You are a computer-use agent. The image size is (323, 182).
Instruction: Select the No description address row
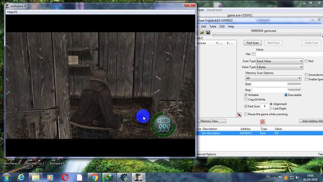pos(260,133)
